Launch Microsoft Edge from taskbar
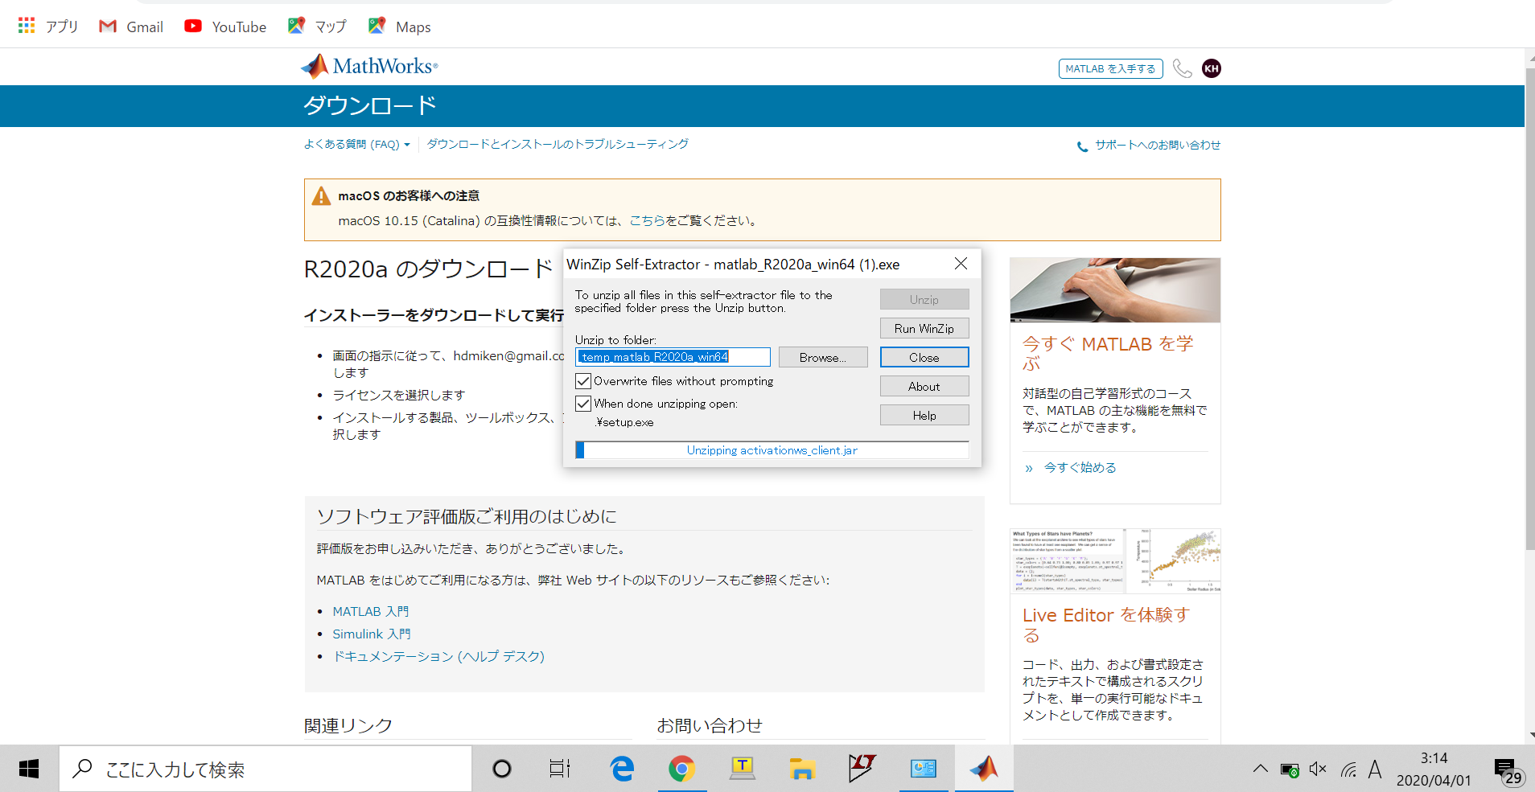The width and height of the screenshot is (1535, 792). (x=622, y=769)
